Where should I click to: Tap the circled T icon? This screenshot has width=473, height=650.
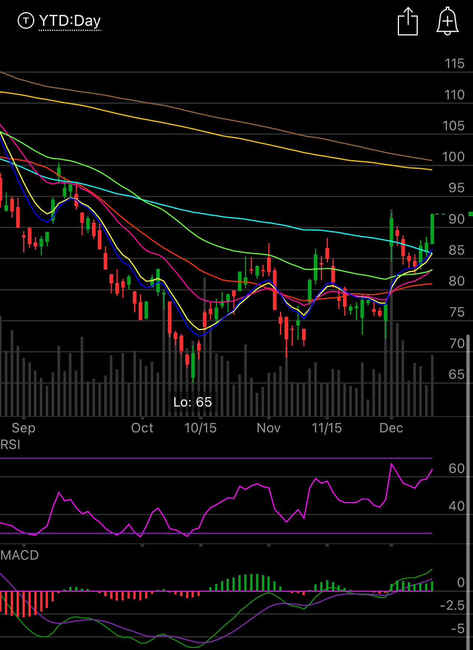coord(26,21)
